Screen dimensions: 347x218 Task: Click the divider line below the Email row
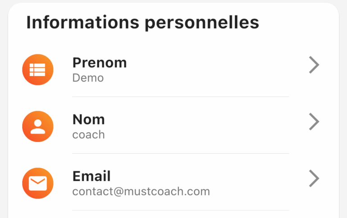(x=181, y=210)
